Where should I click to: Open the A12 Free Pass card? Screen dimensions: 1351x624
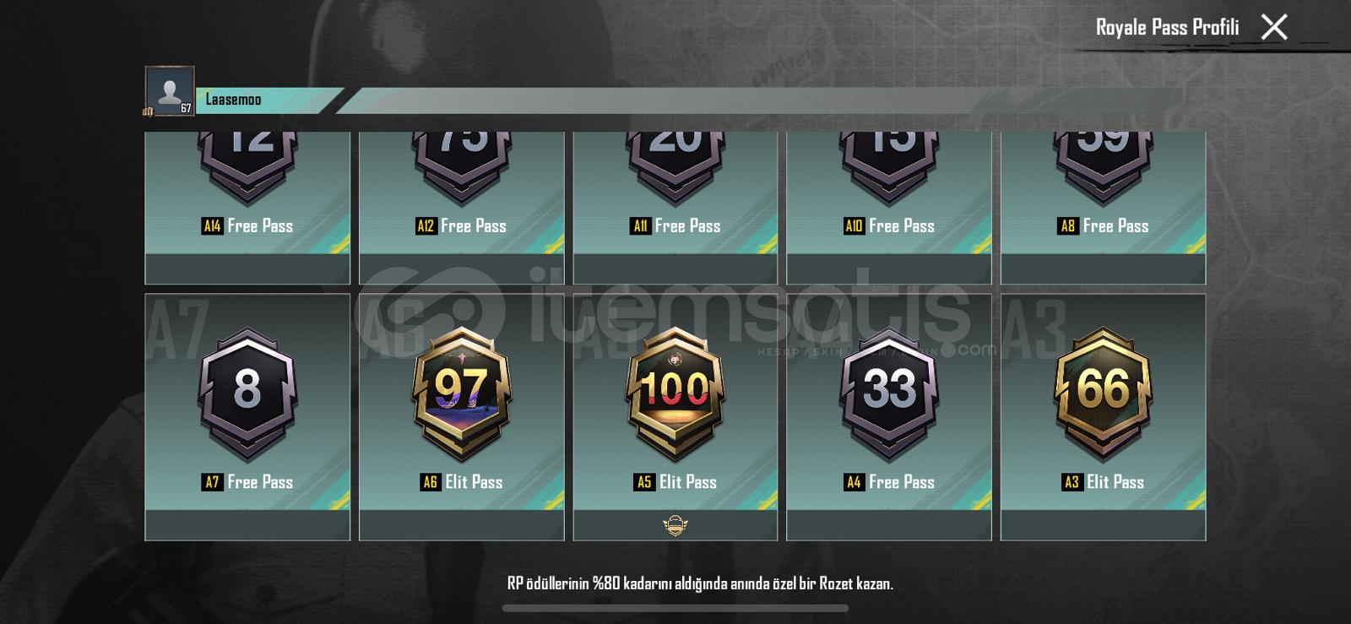pyautogui.click(x=462, y=208)
